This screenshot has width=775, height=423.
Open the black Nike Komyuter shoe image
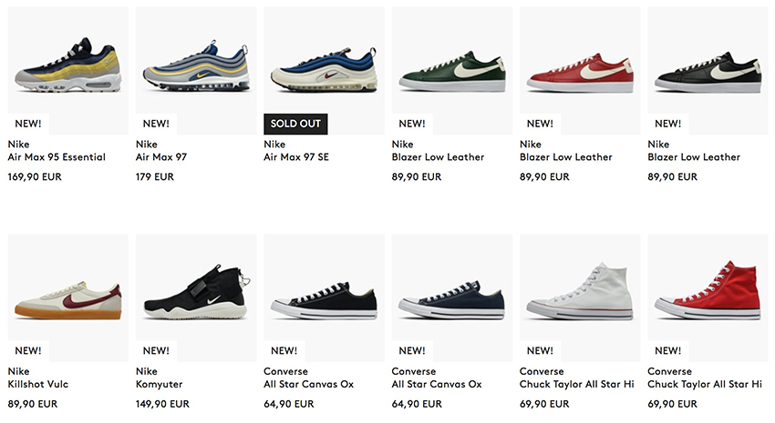coord(196,297)
